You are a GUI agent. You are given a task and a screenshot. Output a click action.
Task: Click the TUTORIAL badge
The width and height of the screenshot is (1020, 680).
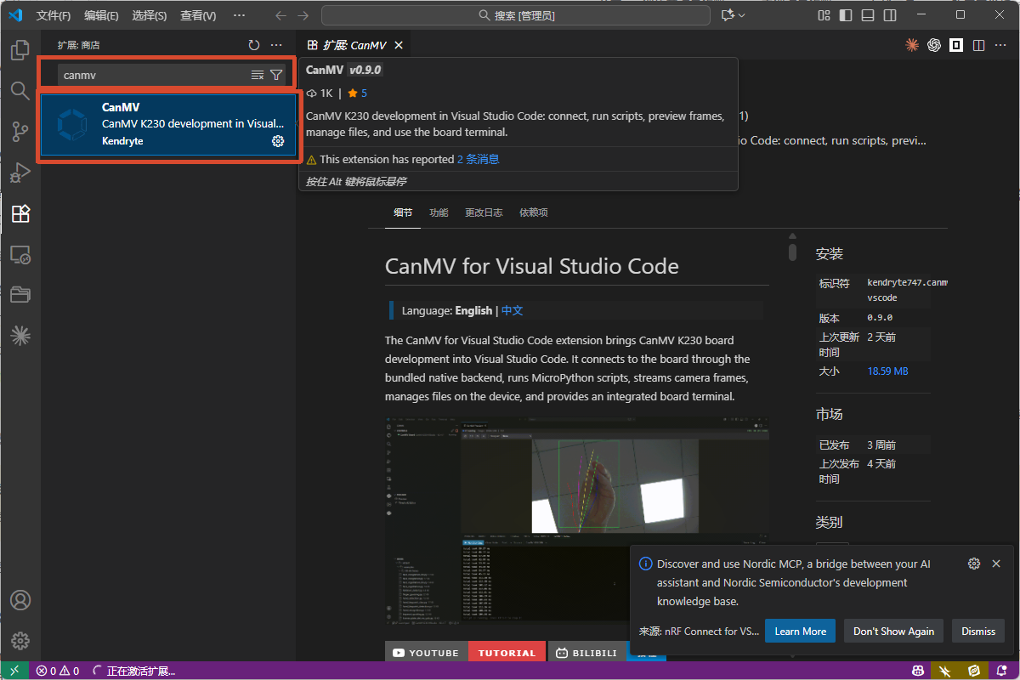tap(507, 653)
